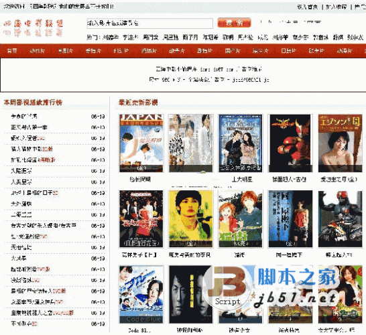Image resolution: width=366 pixels, height=335 pixels.
Task: Focus the movie name search input box
Action: [x=150, y=23]
